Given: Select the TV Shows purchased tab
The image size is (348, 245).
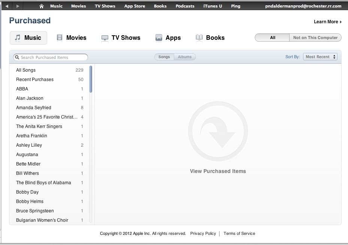Looking at the screenshot, I should point(121,38).
